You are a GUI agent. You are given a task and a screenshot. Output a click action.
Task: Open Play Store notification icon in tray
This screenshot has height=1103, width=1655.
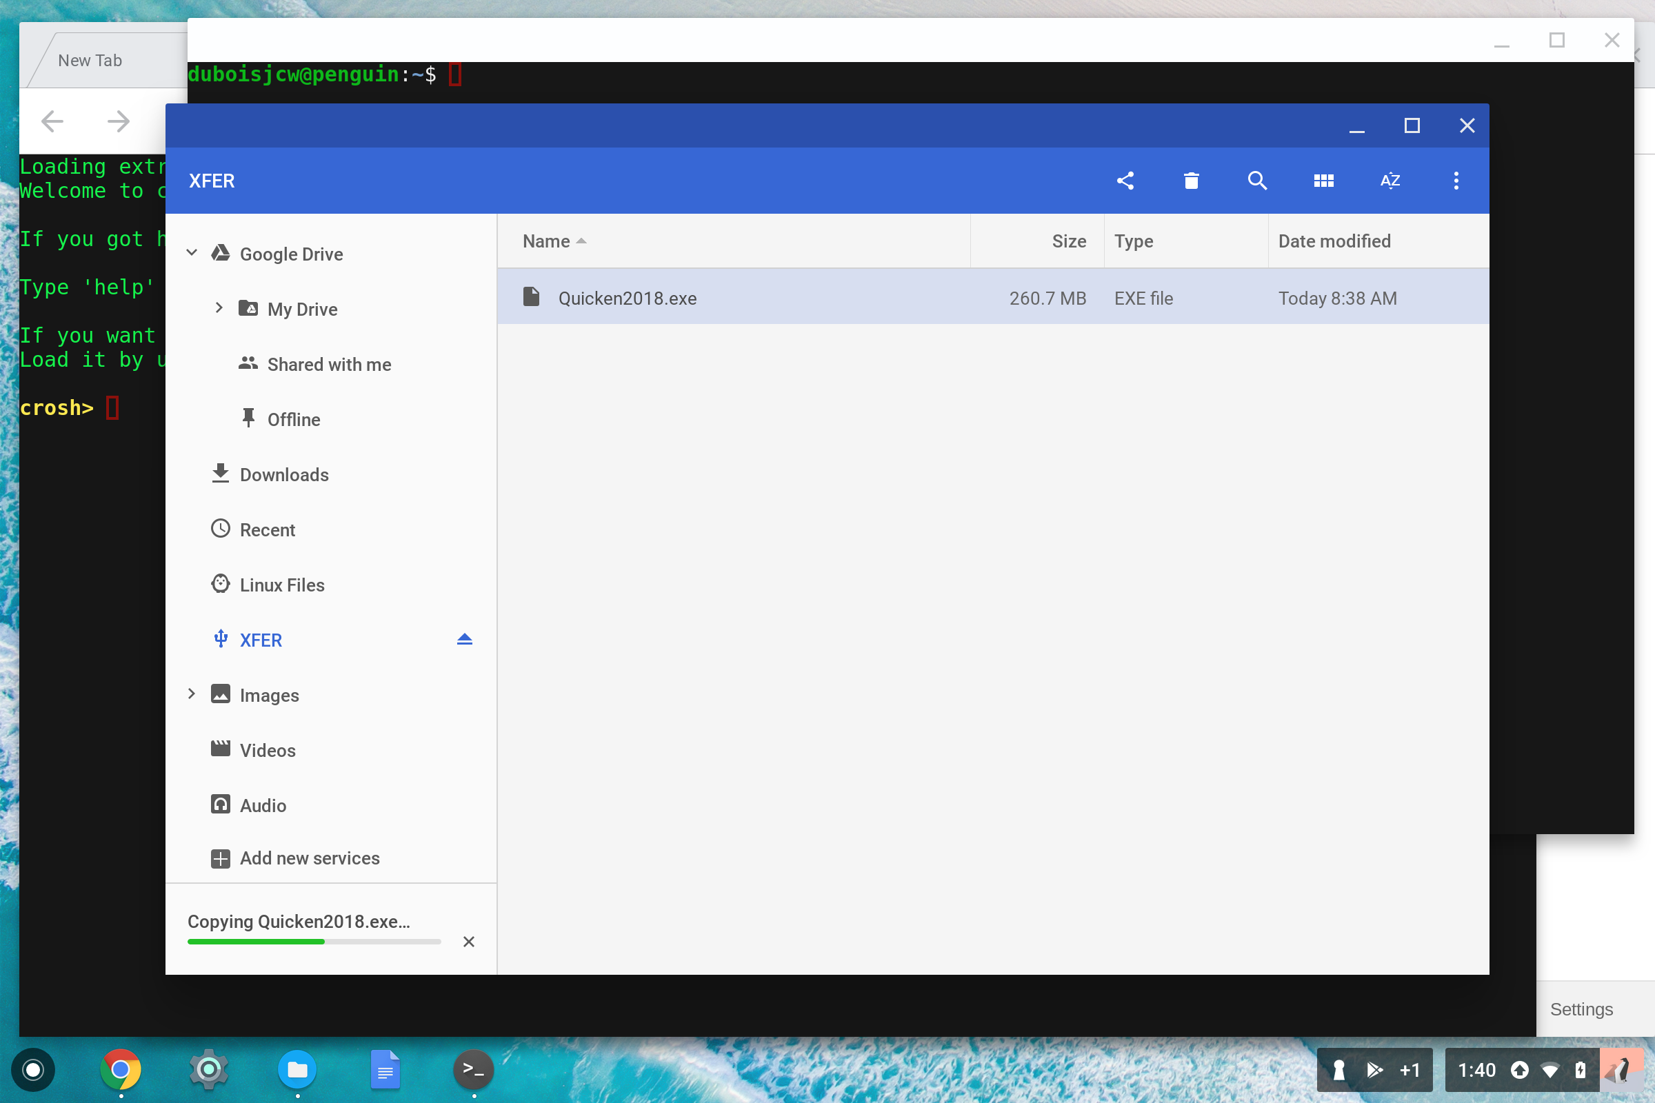pos(1374,1070)
